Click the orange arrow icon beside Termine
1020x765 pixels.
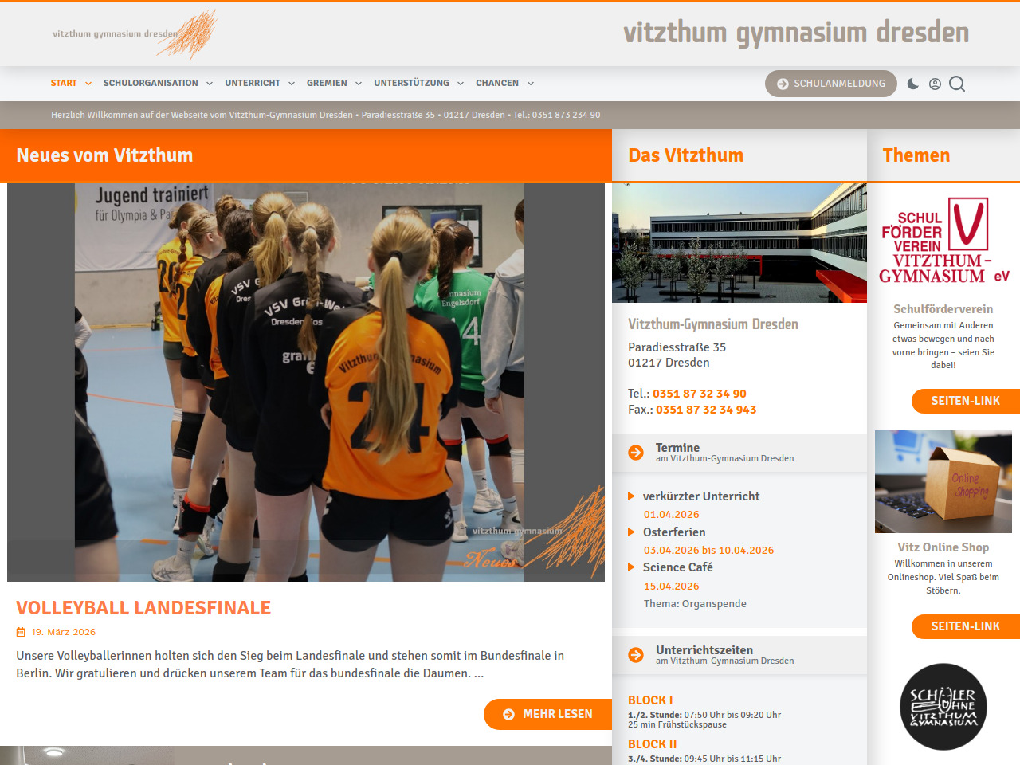point(636,453)
